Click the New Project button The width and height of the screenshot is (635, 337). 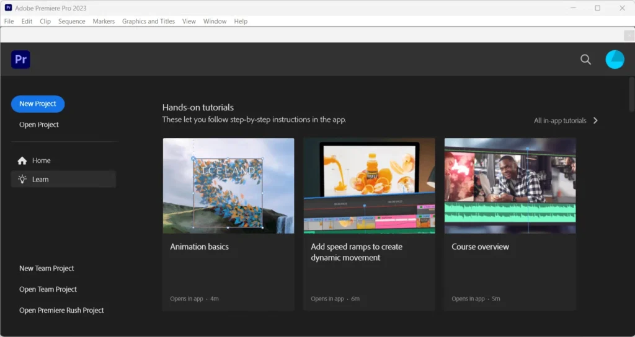[38, 104]
